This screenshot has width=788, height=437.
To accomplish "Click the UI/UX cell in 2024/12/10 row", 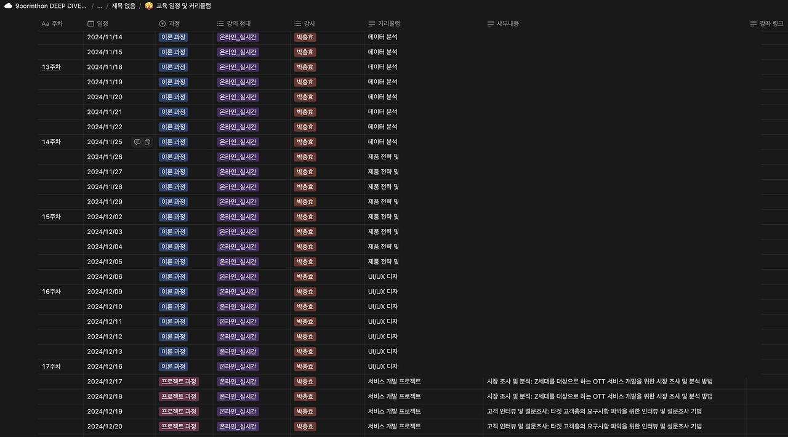I will [383, 307].
